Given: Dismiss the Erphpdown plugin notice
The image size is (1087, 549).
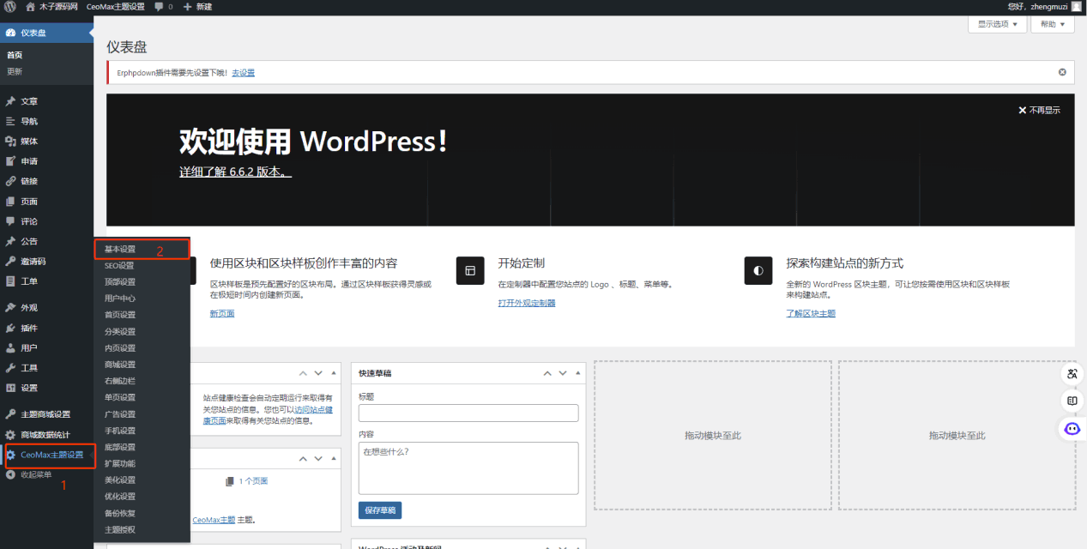Looking at the screenshot, I should (x=1062, y=72).
